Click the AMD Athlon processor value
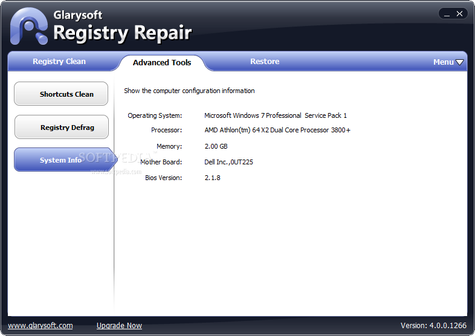 tap(277, 130)
